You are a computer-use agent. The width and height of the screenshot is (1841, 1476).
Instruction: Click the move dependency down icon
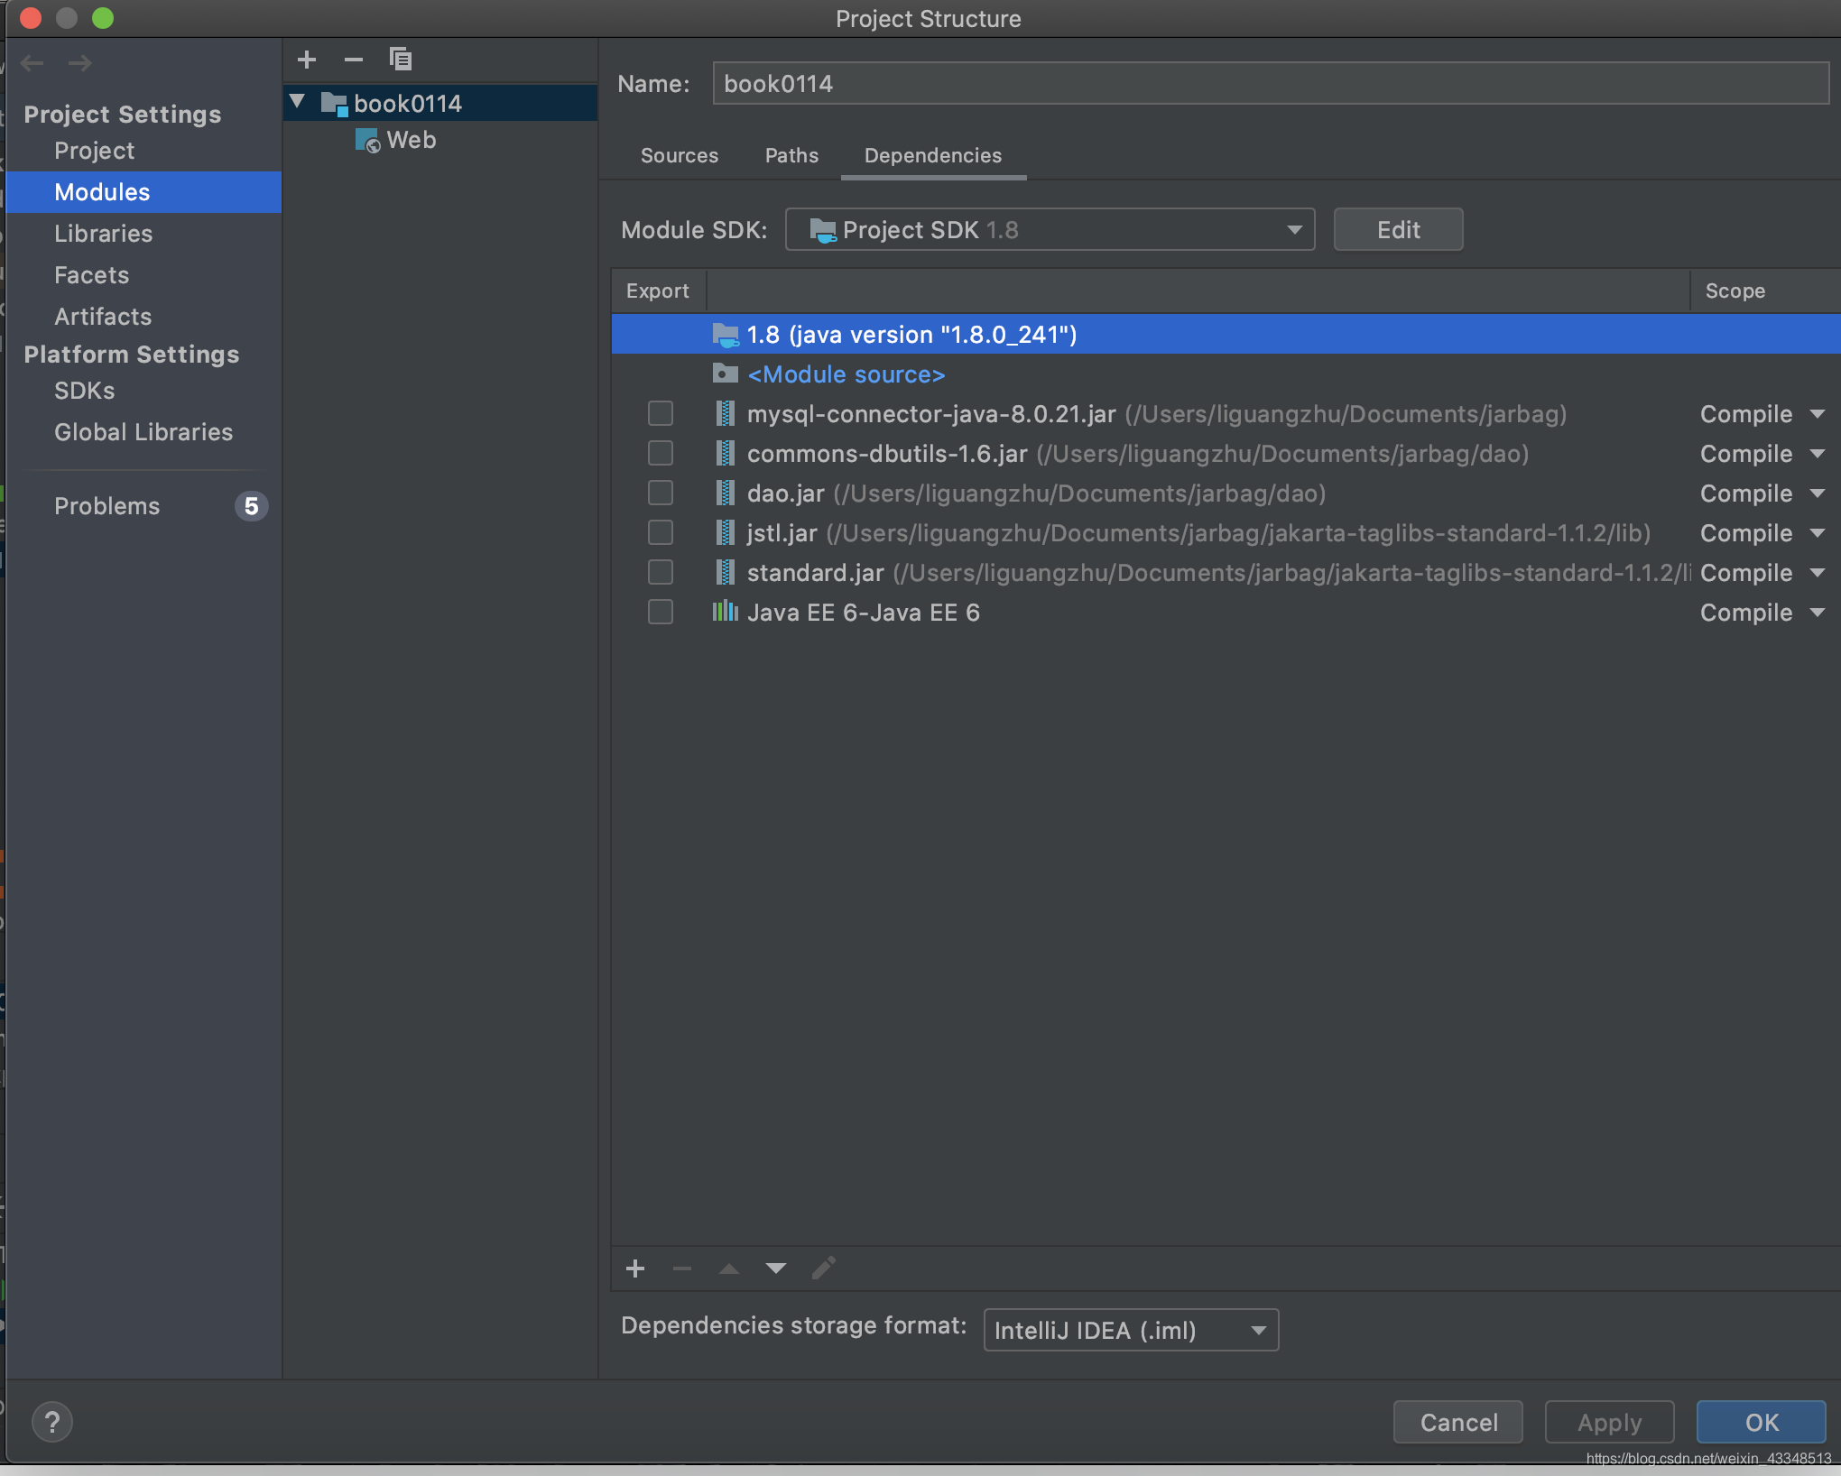click(x=774, y=1267)
